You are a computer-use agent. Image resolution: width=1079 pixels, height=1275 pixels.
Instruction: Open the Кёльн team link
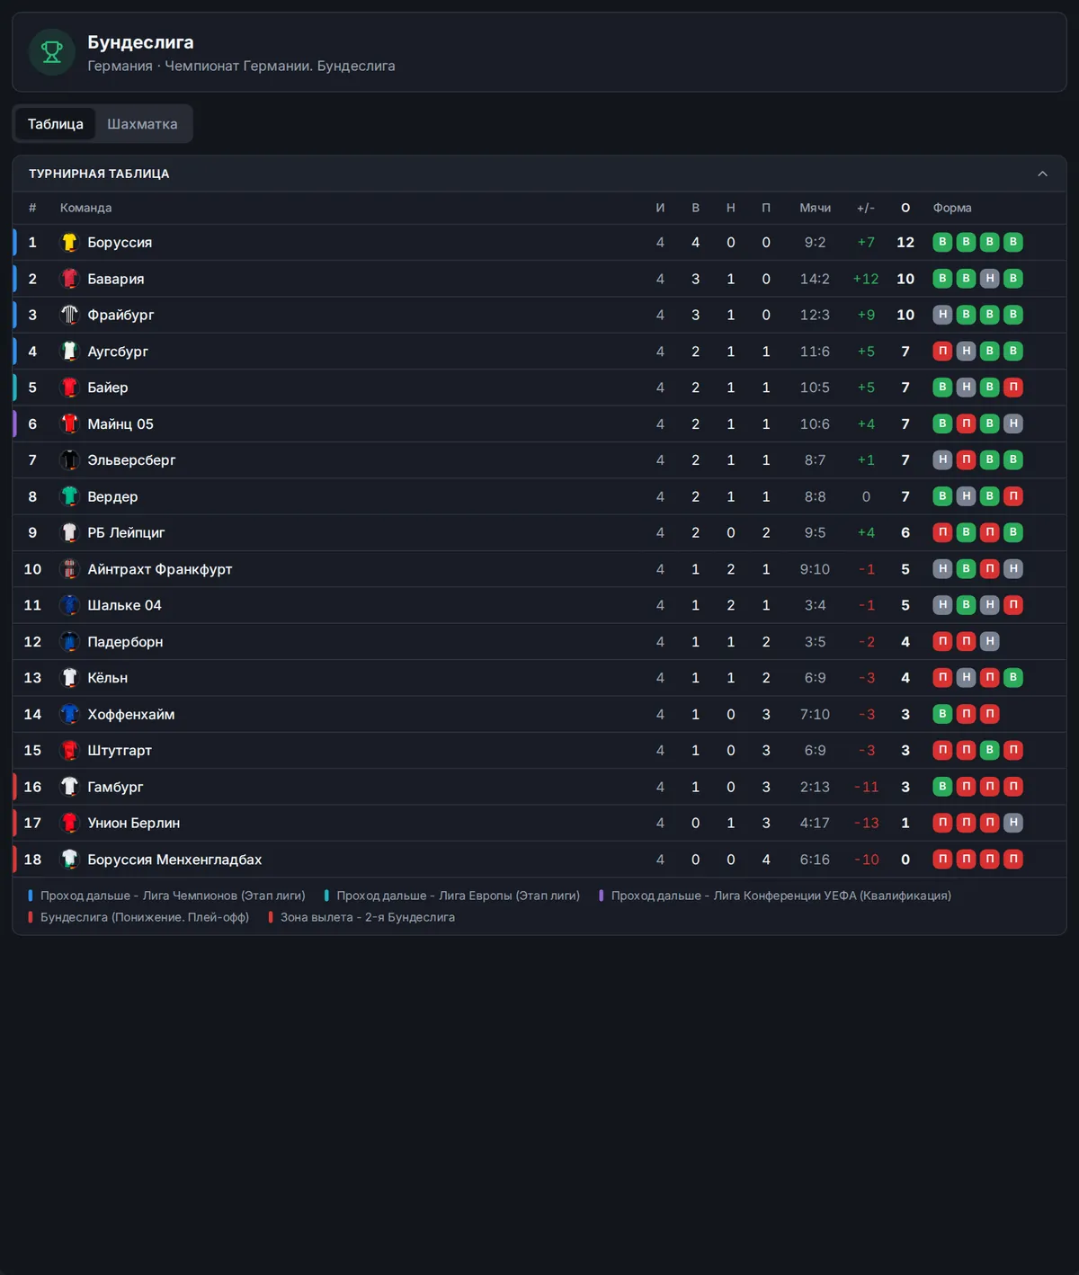(108, 678)
